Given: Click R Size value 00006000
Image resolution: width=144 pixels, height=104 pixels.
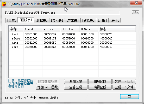Looking at the screenshot, I should click(87, 43).
